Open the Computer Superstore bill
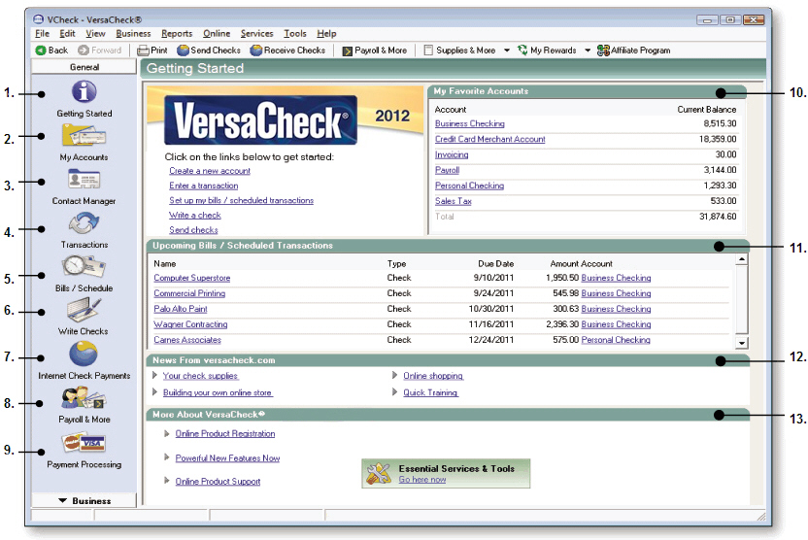This screenshot has width=808, height=540. click(191, 278)
